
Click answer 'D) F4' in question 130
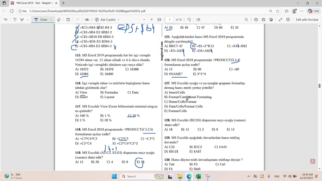169,169
